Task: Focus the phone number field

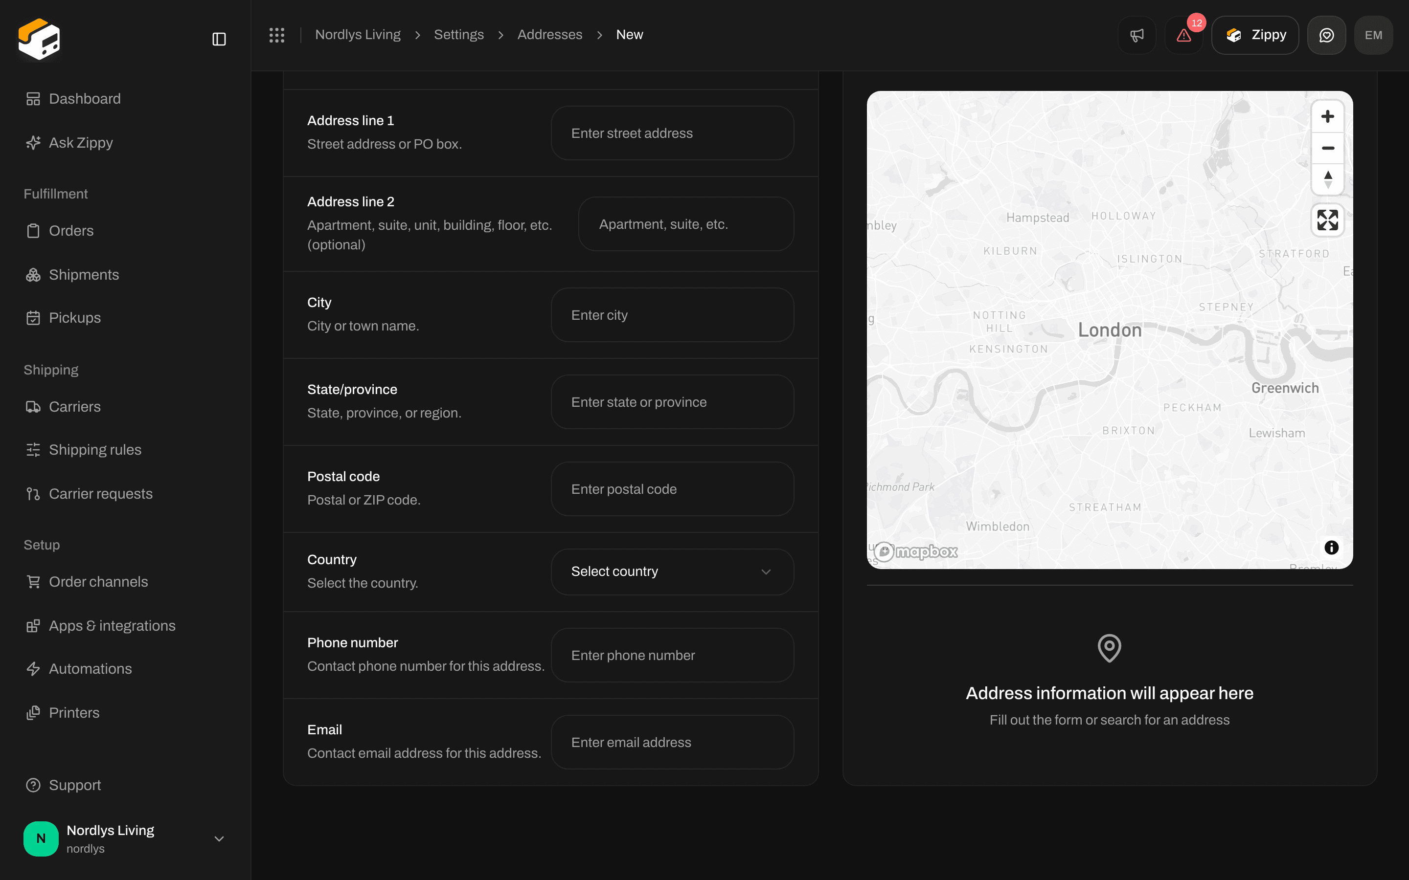Action: click(672, 655)
